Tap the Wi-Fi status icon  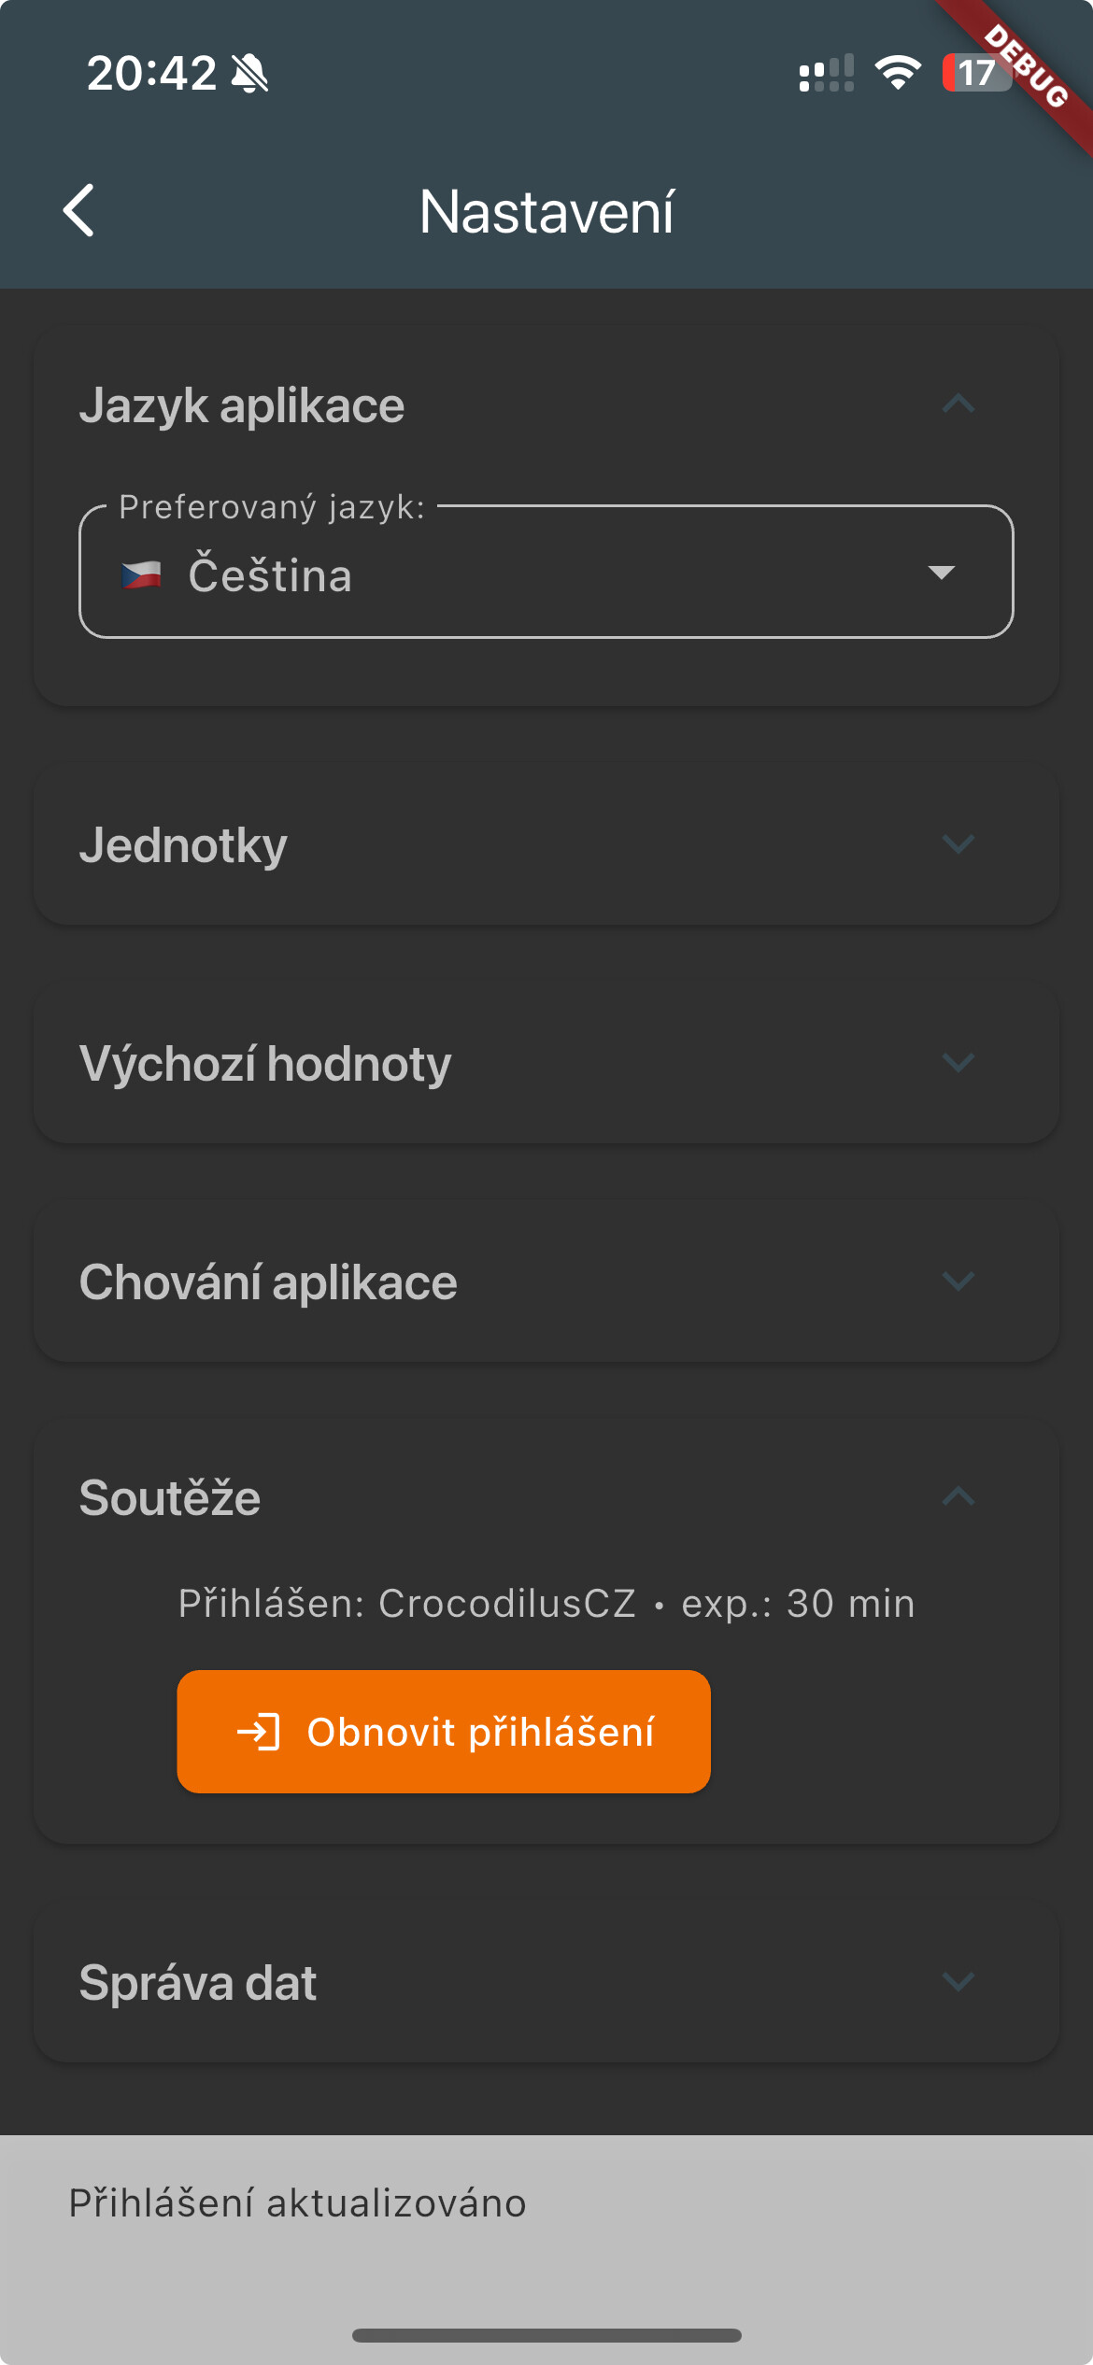point(897,73)
